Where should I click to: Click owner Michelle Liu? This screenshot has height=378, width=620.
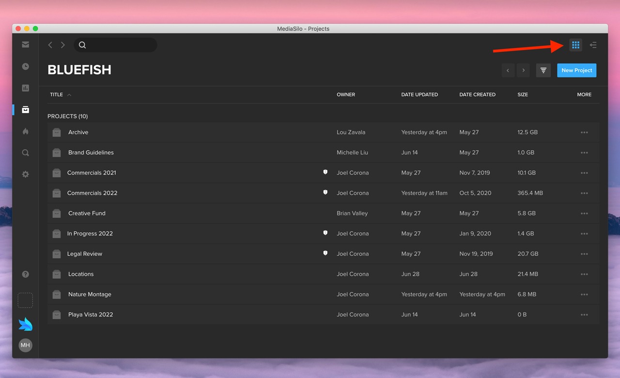click(352, 153)
